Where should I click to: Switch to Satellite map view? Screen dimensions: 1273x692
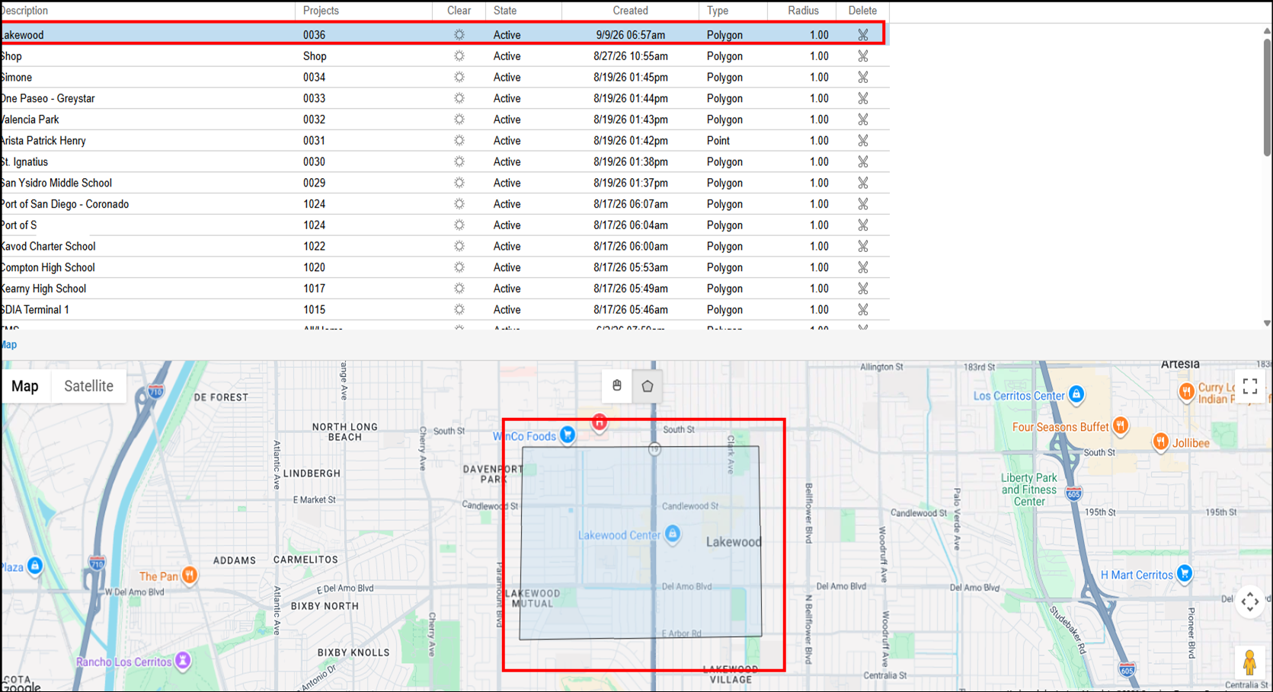88,386
